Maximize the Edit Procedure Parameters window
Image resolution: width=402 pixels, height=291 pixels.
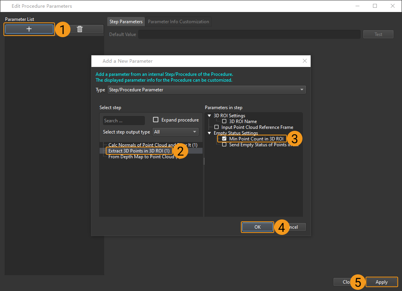[x=375, y=6]
